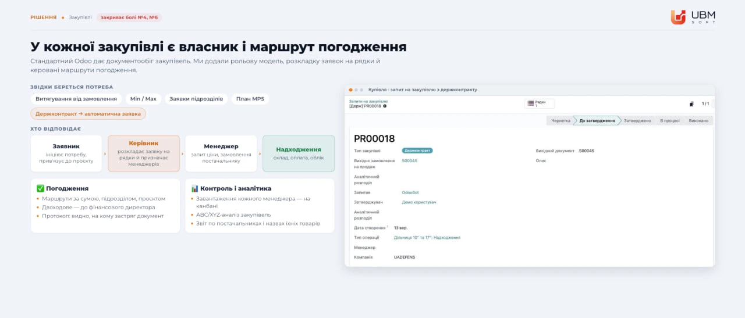Screen dimensions: 745x318
Task: Click the РІШЕННЯ section label
Action: point(44,17)
